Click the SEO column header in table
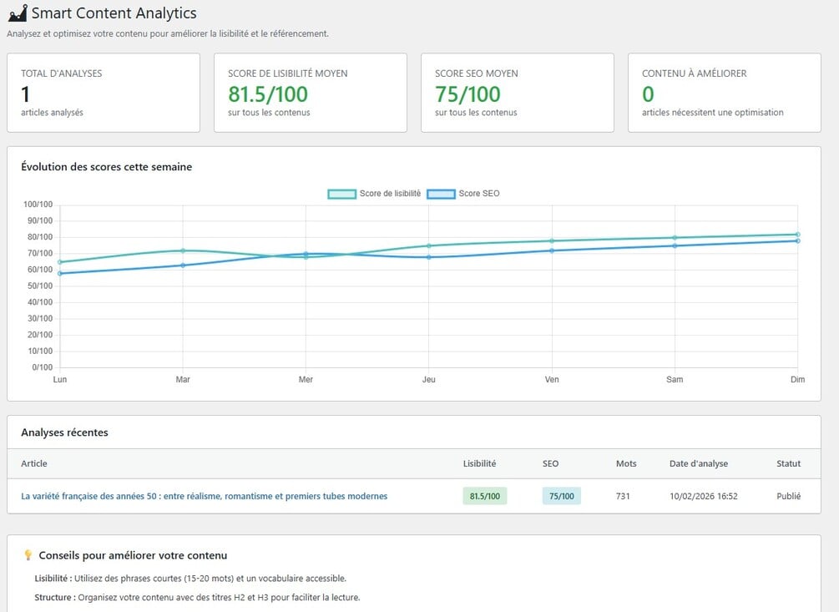Image resolution: width=839 pixels, height=612 pixels. [x=550, y=463]
